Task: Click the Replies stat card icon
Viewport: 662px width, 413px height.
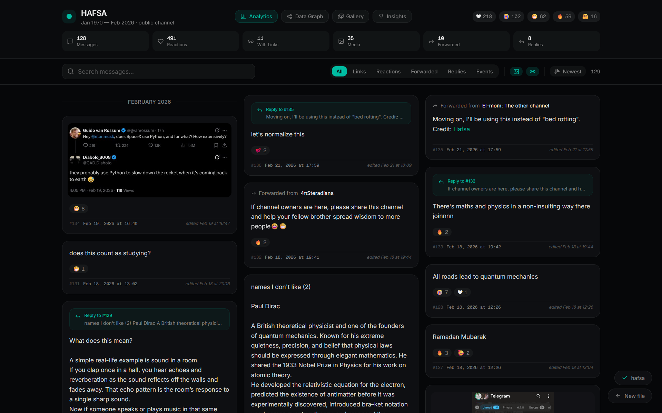Action: click(x=521, y=41)
